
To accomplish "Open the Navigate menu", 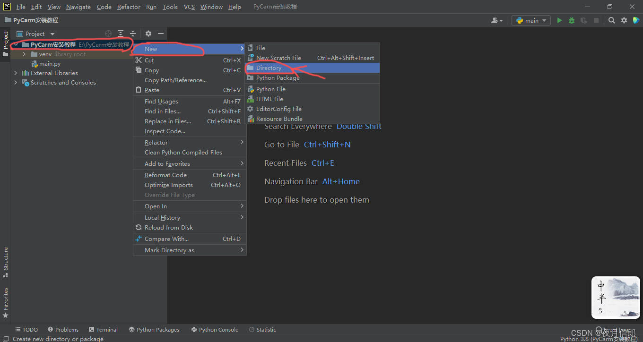I will tap(78, 7).
